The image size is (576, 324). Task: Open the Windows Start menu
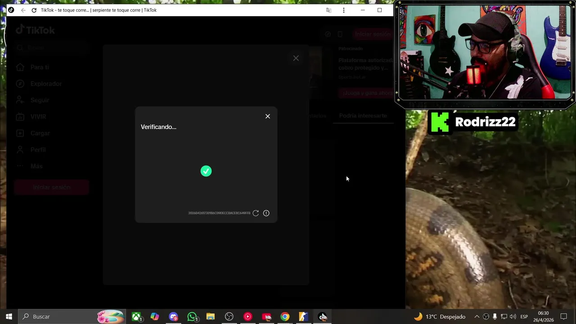pos(9,316)
